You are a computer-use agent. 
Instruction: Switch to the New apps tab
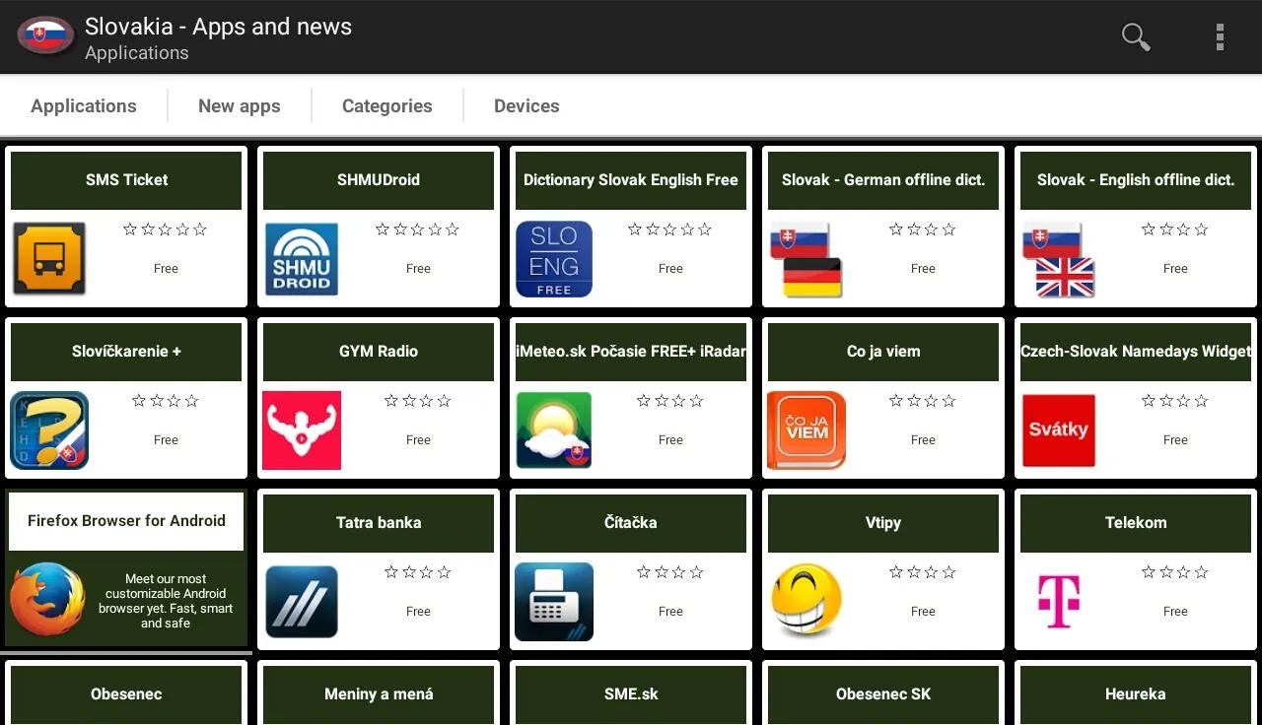coord(240,105)
